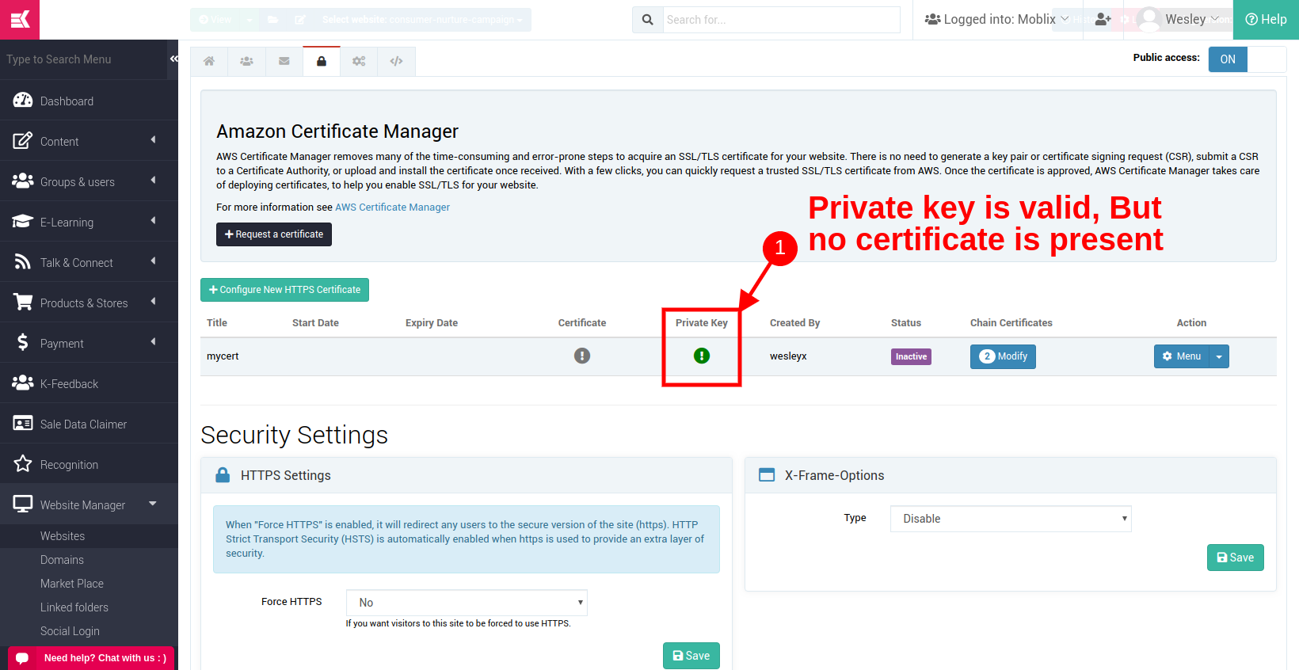
Task: Click the Modify chain certificates button
Action: [1003, 356]
